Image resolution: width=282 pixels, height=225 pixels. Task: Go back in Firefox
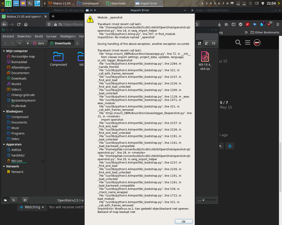[5, 24]
